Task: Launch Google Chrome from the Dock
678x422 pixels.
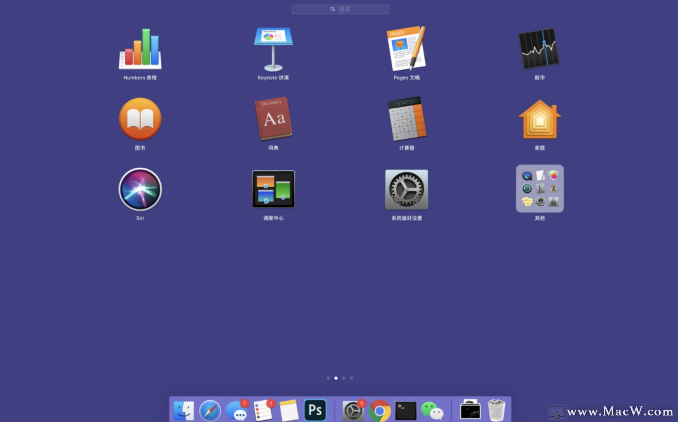Action: 379,411
